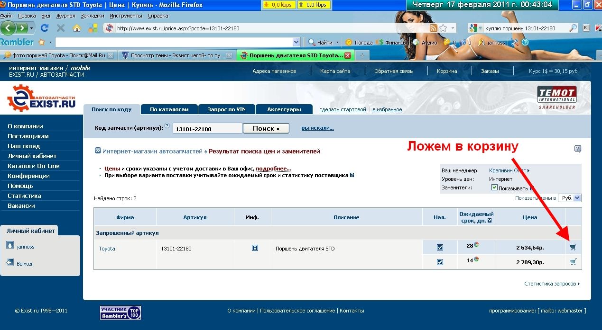Viewport: 602px width, 330px height.
Task: Toggle the availability checkbox in the 28-day row
Action: 440,248
